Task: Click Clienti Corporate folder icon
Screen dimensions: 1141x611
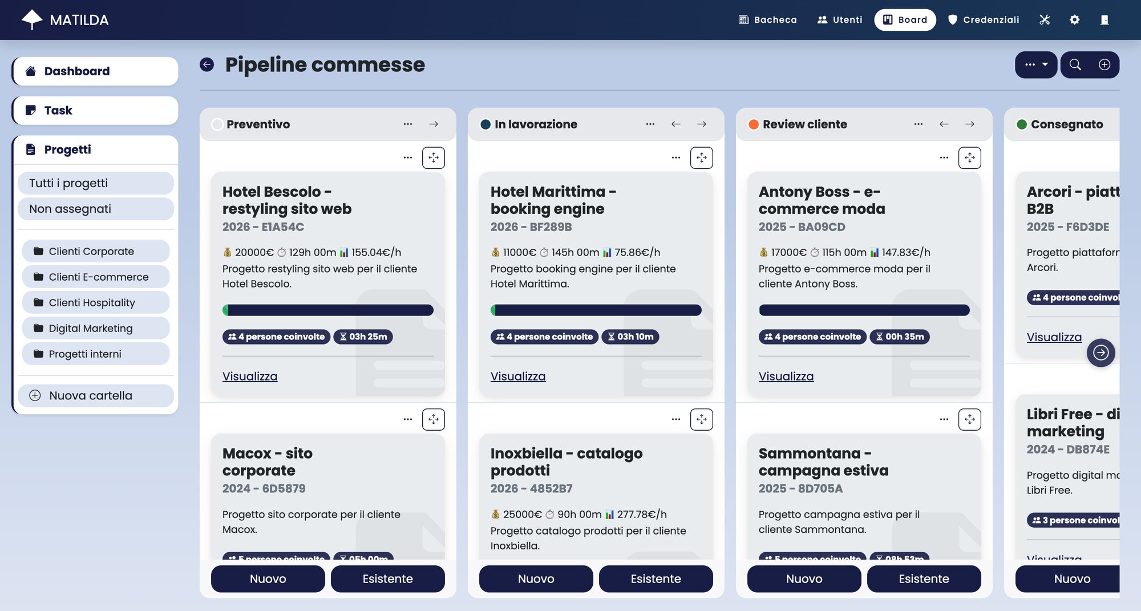Action: tap(38, 251)
